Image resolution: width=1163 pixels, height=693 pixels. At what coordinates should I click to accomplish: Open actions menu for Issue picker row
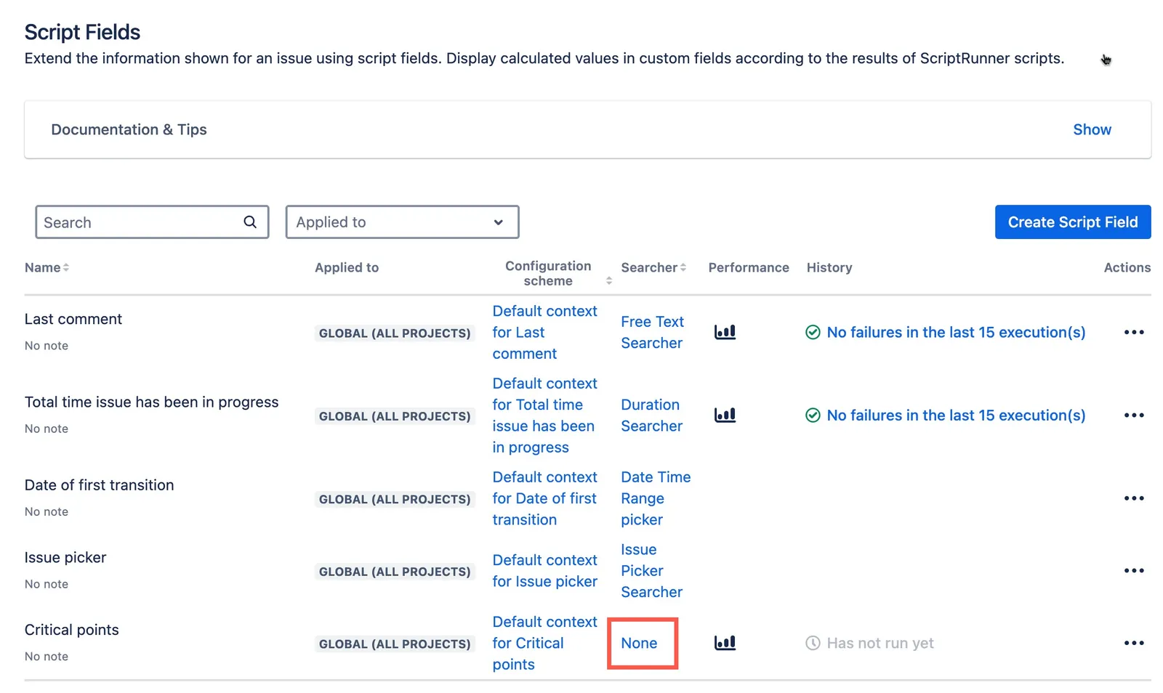(x=1133, y=570)
